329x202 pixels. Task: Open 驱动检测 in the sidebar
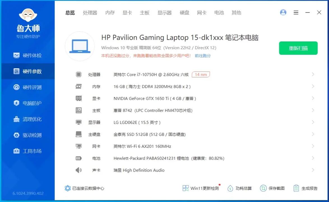[28, 135]
